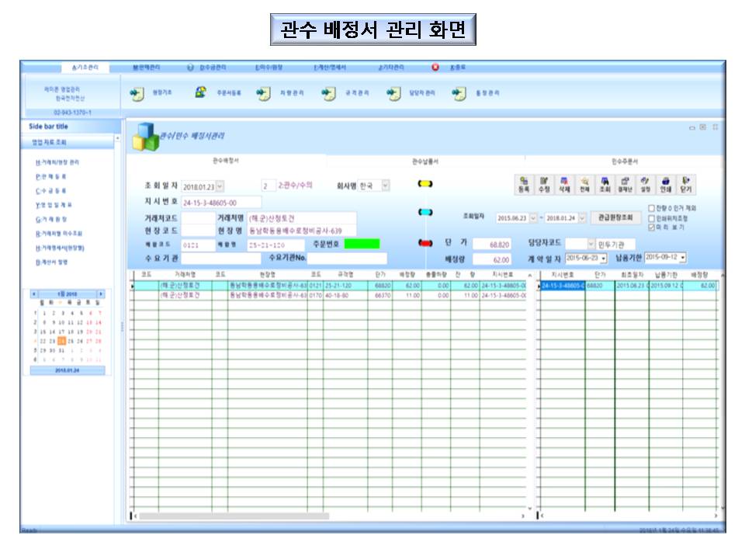This screenshot has height=559, width=745.
Task: Click the main grid horizontal scrollbar thumb
Action: click(234, 516)
